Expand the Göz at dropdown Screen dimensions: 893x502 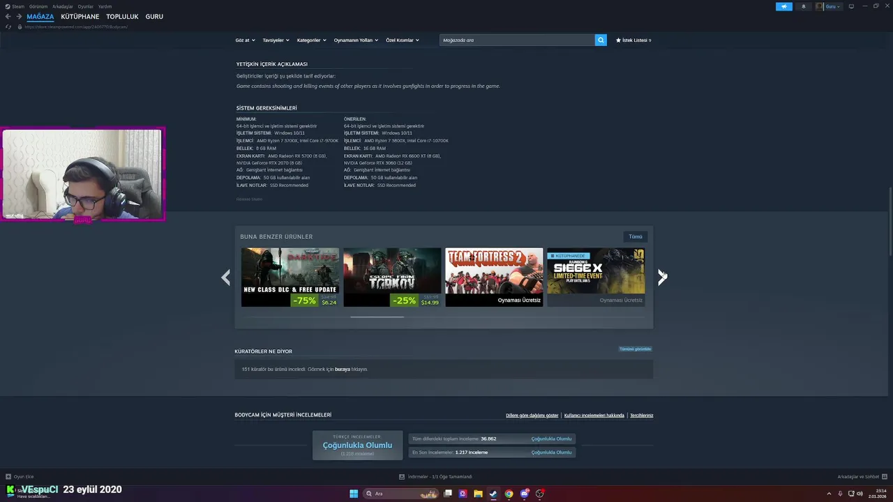point(245,40)
